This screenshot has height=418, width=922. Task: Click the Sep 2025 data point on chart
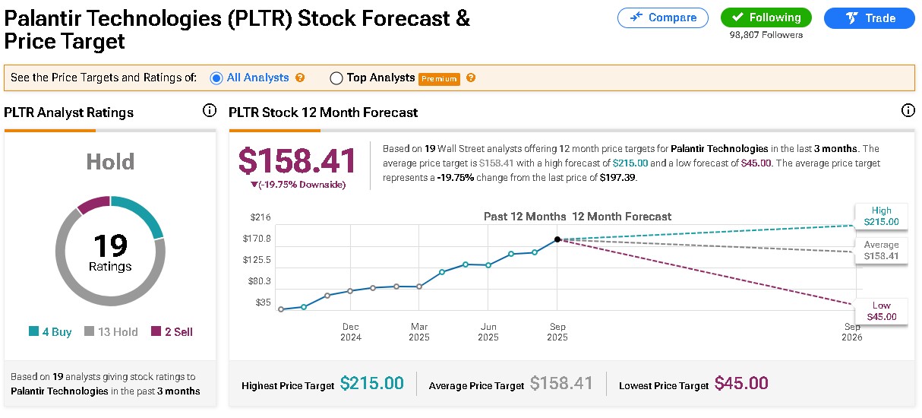tap(557, 239)
